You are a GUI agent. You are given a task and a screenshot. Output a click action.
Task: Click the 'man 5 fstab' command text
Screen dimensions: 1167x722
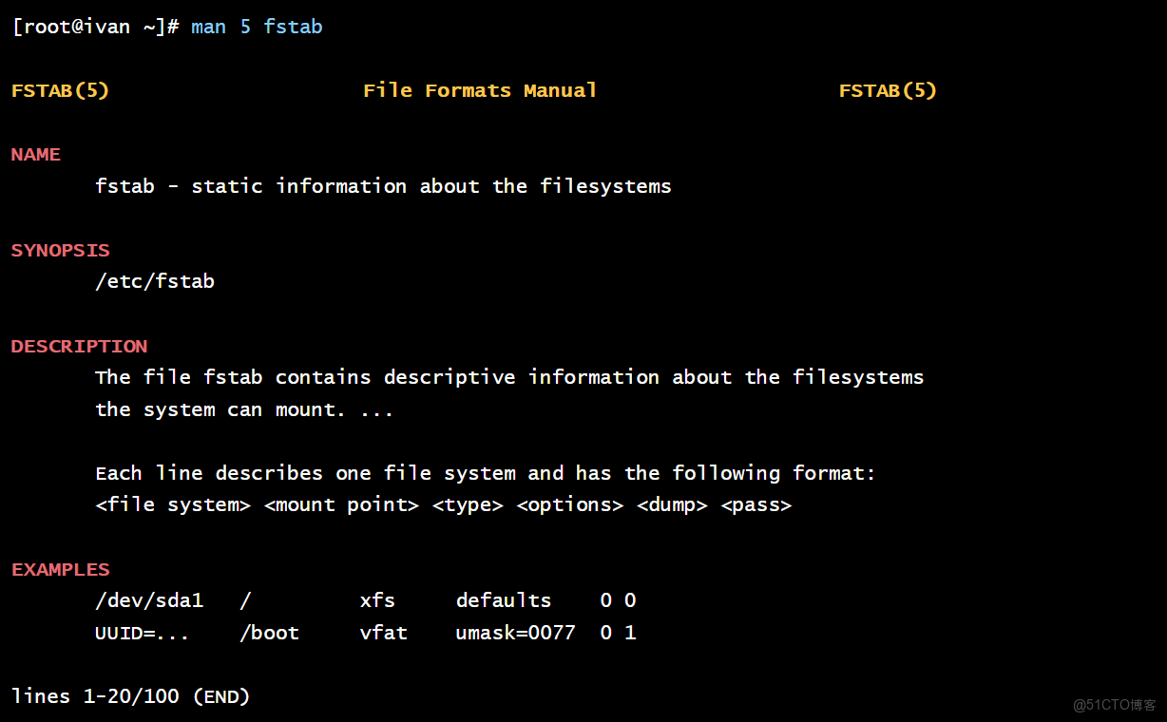point(257,27)
